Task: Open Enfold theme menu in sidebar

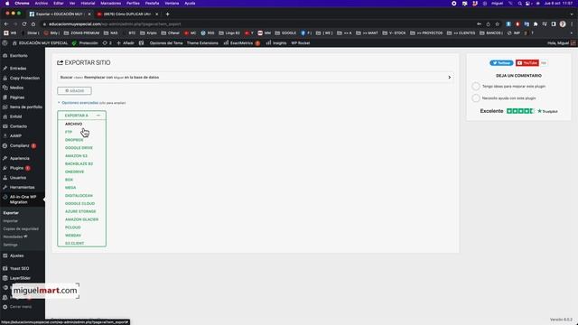Action: pyautogui.click(x=15, y=116)
